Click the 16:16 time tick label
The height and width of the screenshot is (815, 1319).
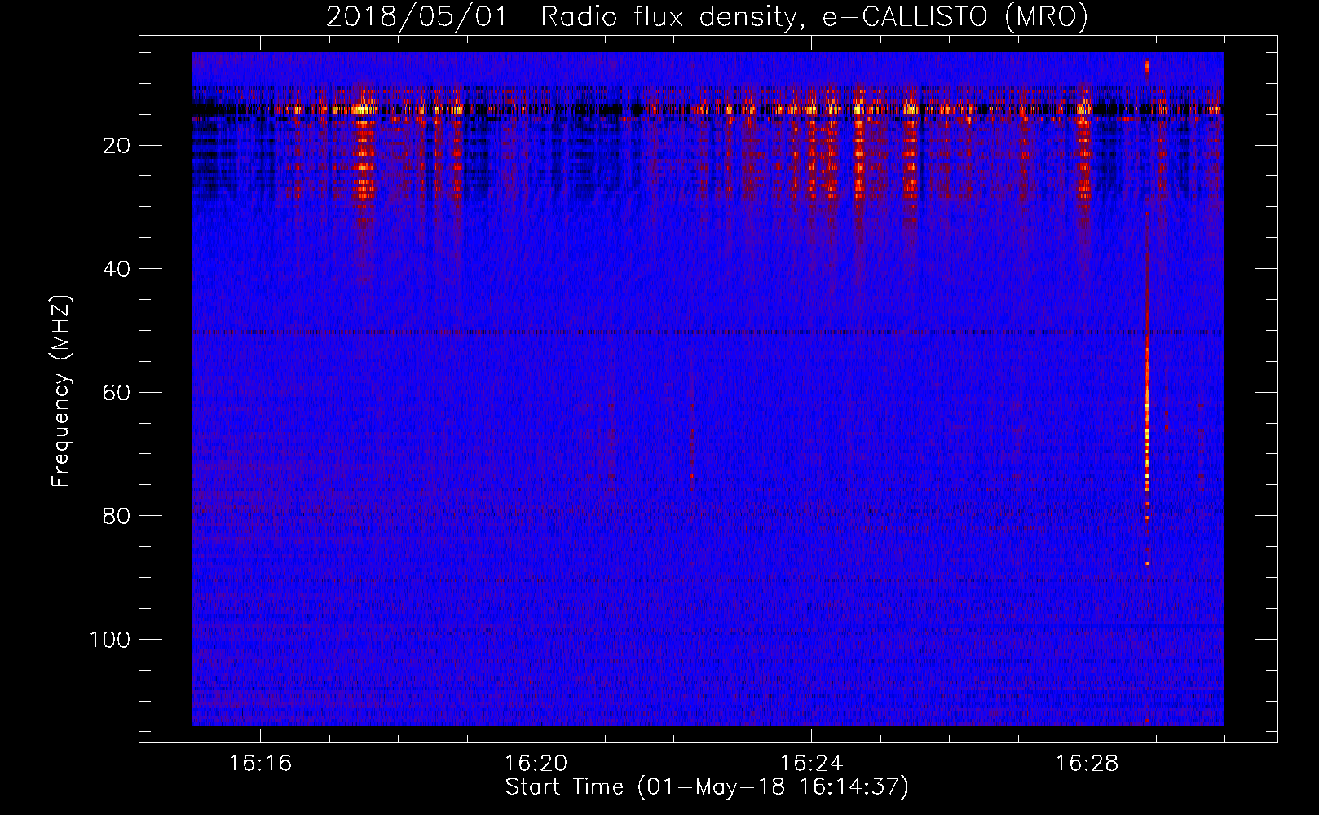click(260, 764)
